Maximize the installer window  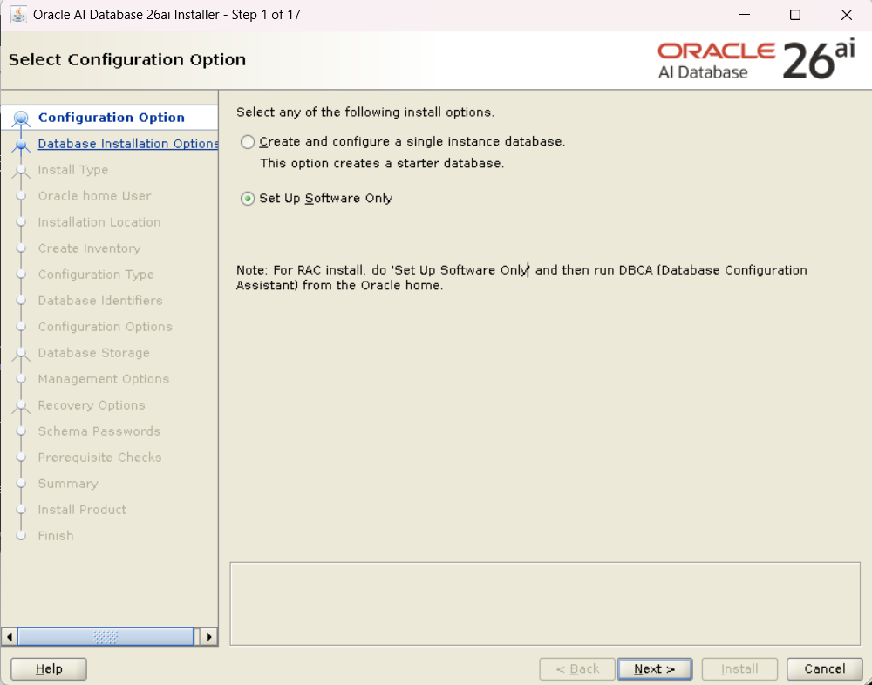click(794, 15)
